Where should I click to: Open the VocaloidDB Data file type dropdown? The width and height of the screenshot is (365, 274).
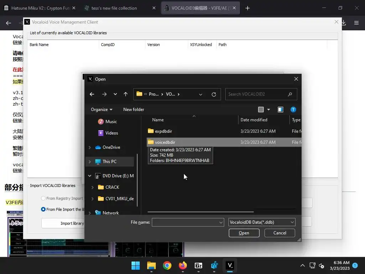[262, 222]
